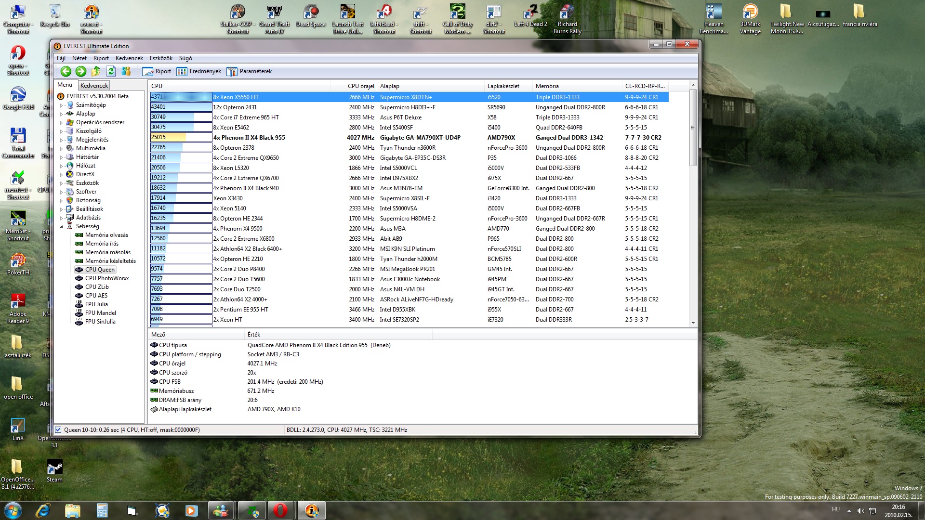Click the green Forward arrow icon
The height and width of the screenshot is (520, 925).
[x=81, y=71]
